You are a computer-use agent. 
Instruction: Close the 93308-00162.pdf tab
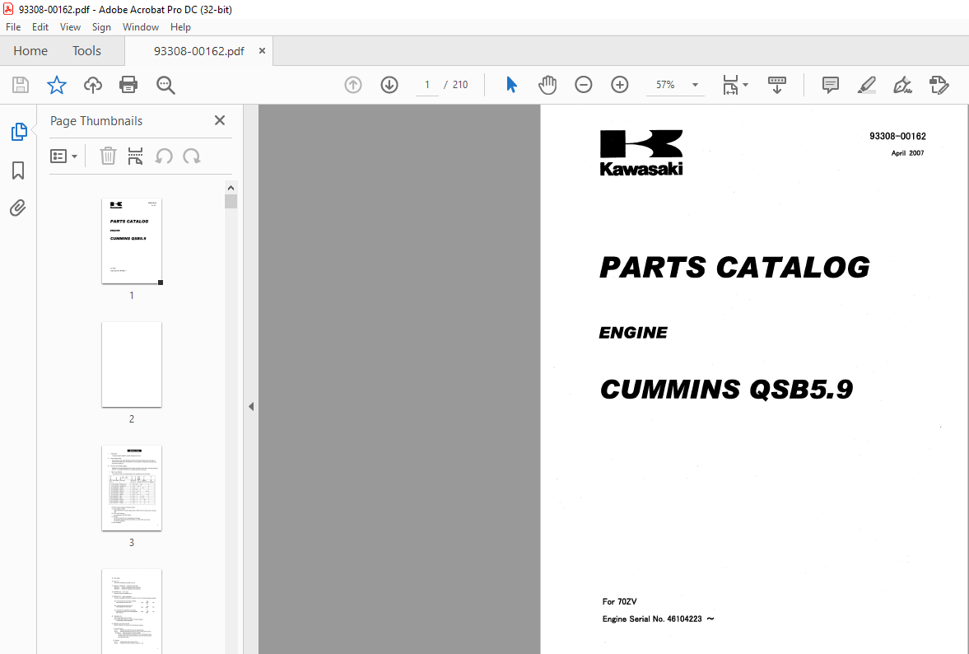(262, 51)
